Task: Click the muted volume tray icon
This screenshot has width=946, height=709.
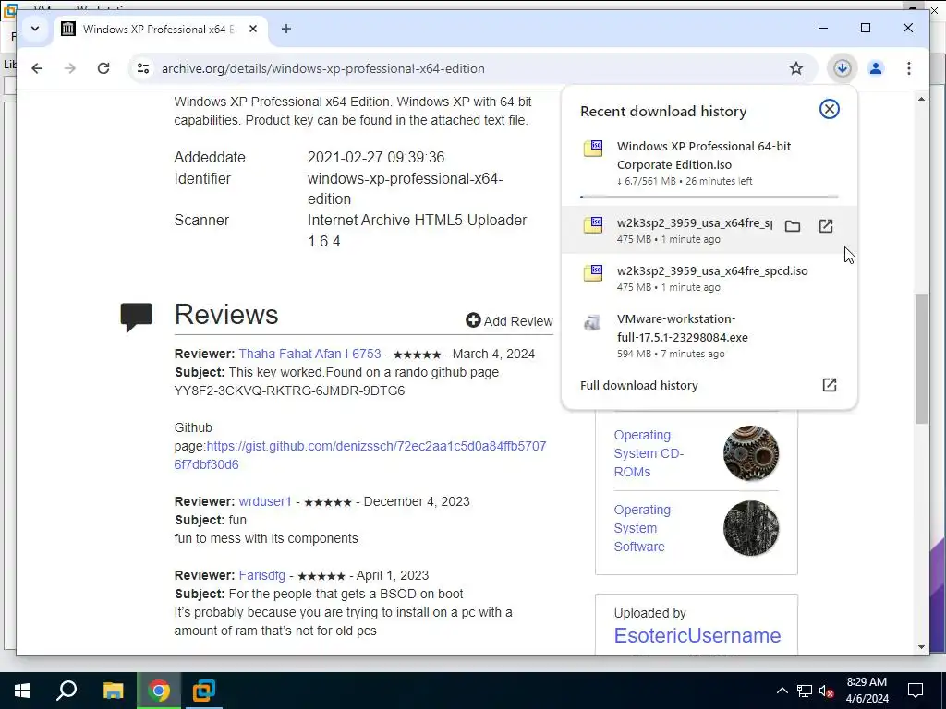Action: tap(827, 691)
